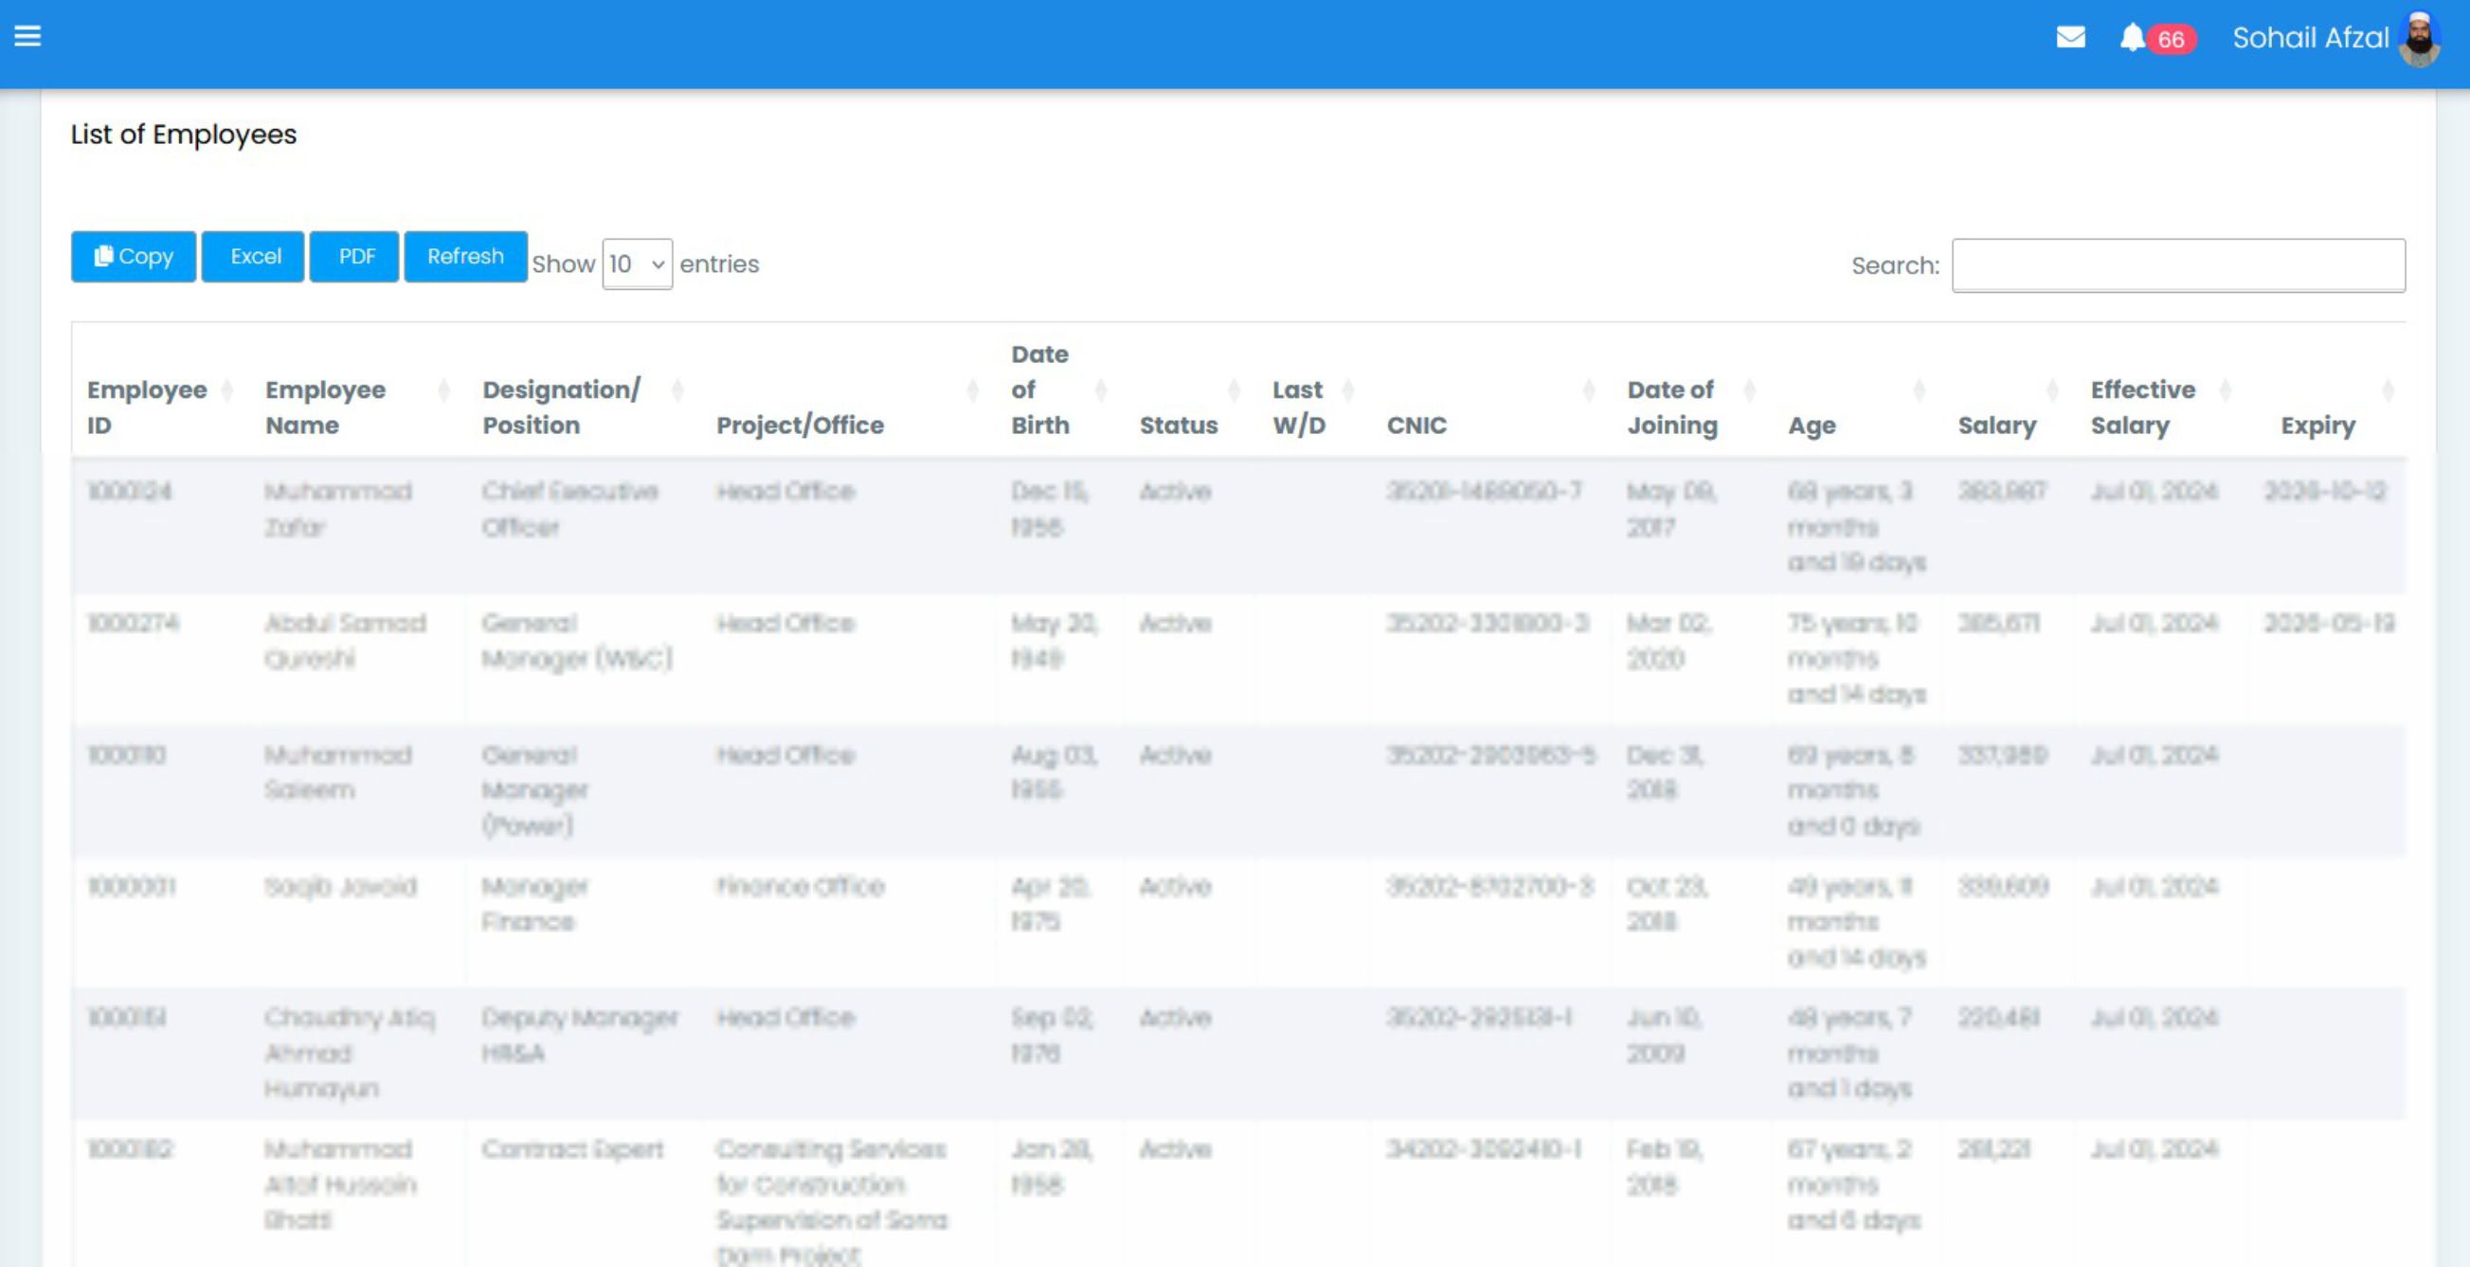Export the list with Excel button

pyautogui.click(x=254, y=256)
